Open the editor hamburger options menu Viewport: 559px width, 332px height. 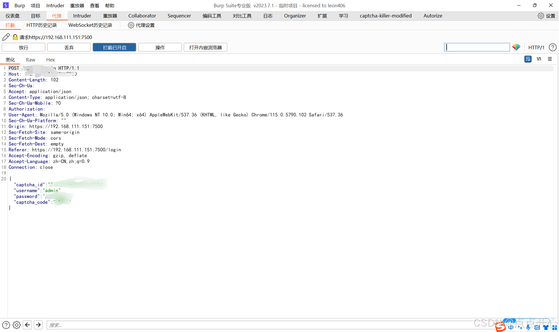pos(550,59)
